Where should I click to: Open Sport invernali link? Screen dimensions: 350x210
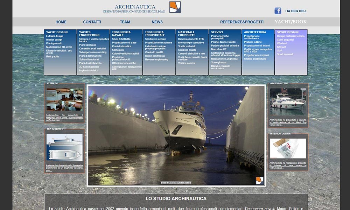coord(285,54)
